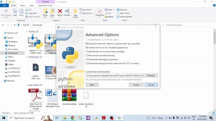Open Task View on the taskbar

tap(57, 118)
